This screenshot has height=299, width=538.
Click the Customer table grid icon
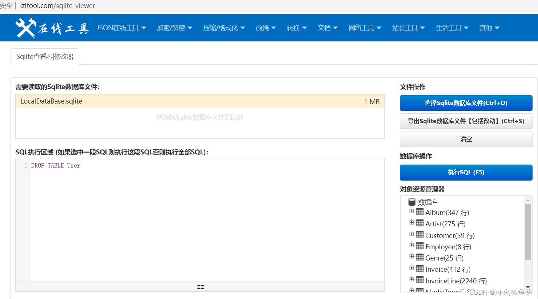pyautogui.click(x=420, y=235)
